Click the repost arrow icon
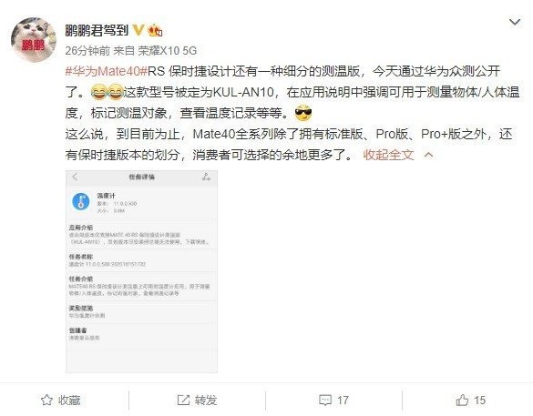Image resolution: width=533 pixels, height=416 pixels. (183, 400)
